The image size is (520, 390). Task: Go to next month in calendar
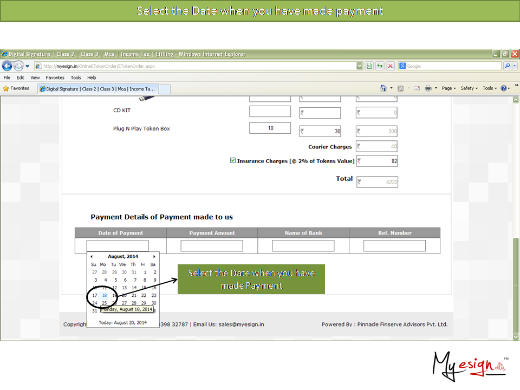[154, 256]
